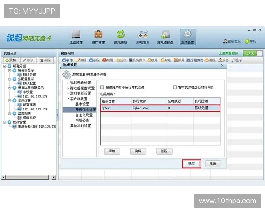The height and width of the screenshot is (212, 265).
Task: Click 新增 in the machine list toolbar
Action: pyautogui.click(x=68, y=60)
